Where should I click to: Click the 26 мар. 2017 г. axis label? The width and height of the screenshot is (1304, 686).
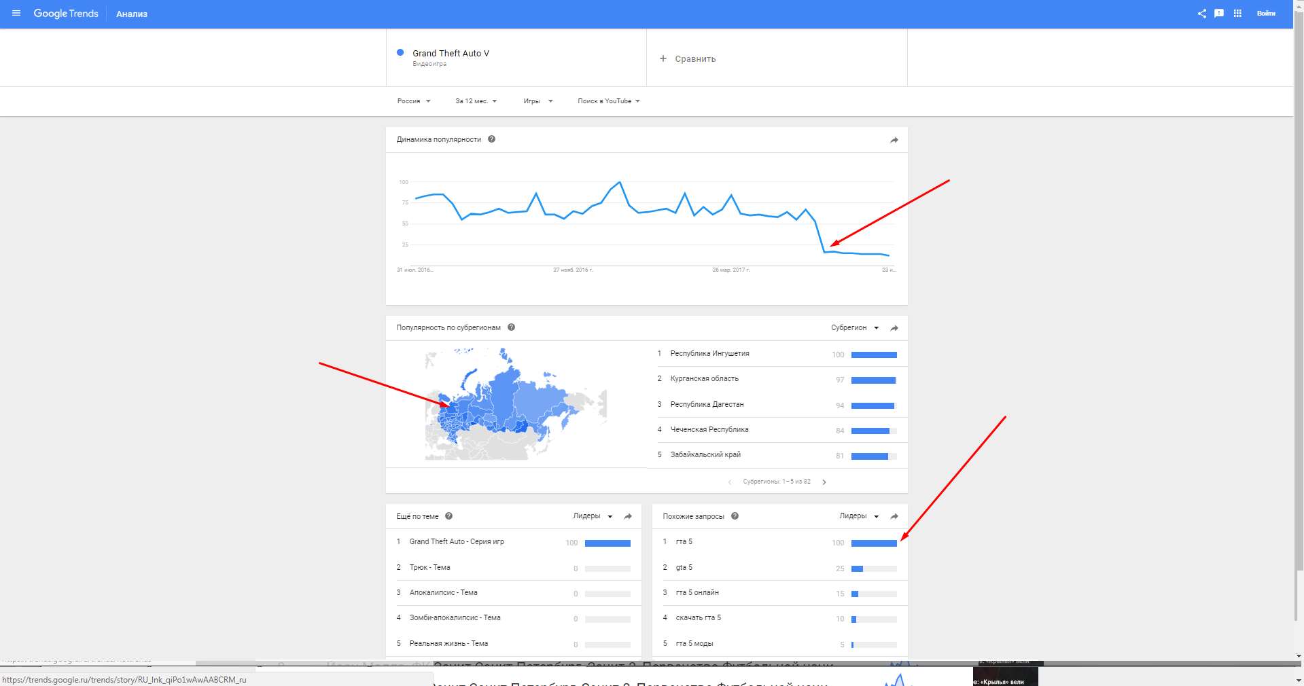(731, 270)
